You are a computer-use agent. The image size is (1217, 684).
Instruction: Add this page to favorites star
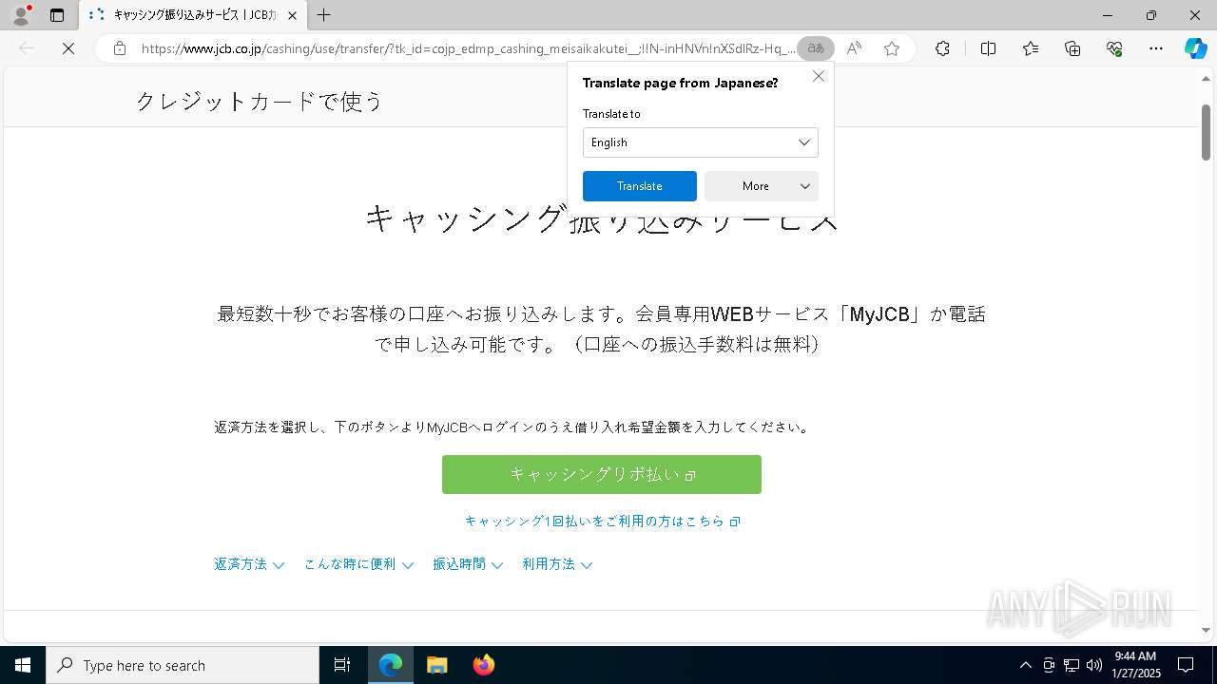(x=892, y=48)
